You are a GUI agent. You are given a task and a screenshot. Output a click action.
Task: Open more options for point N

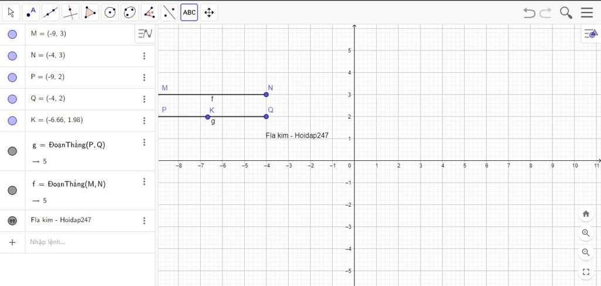144,56
